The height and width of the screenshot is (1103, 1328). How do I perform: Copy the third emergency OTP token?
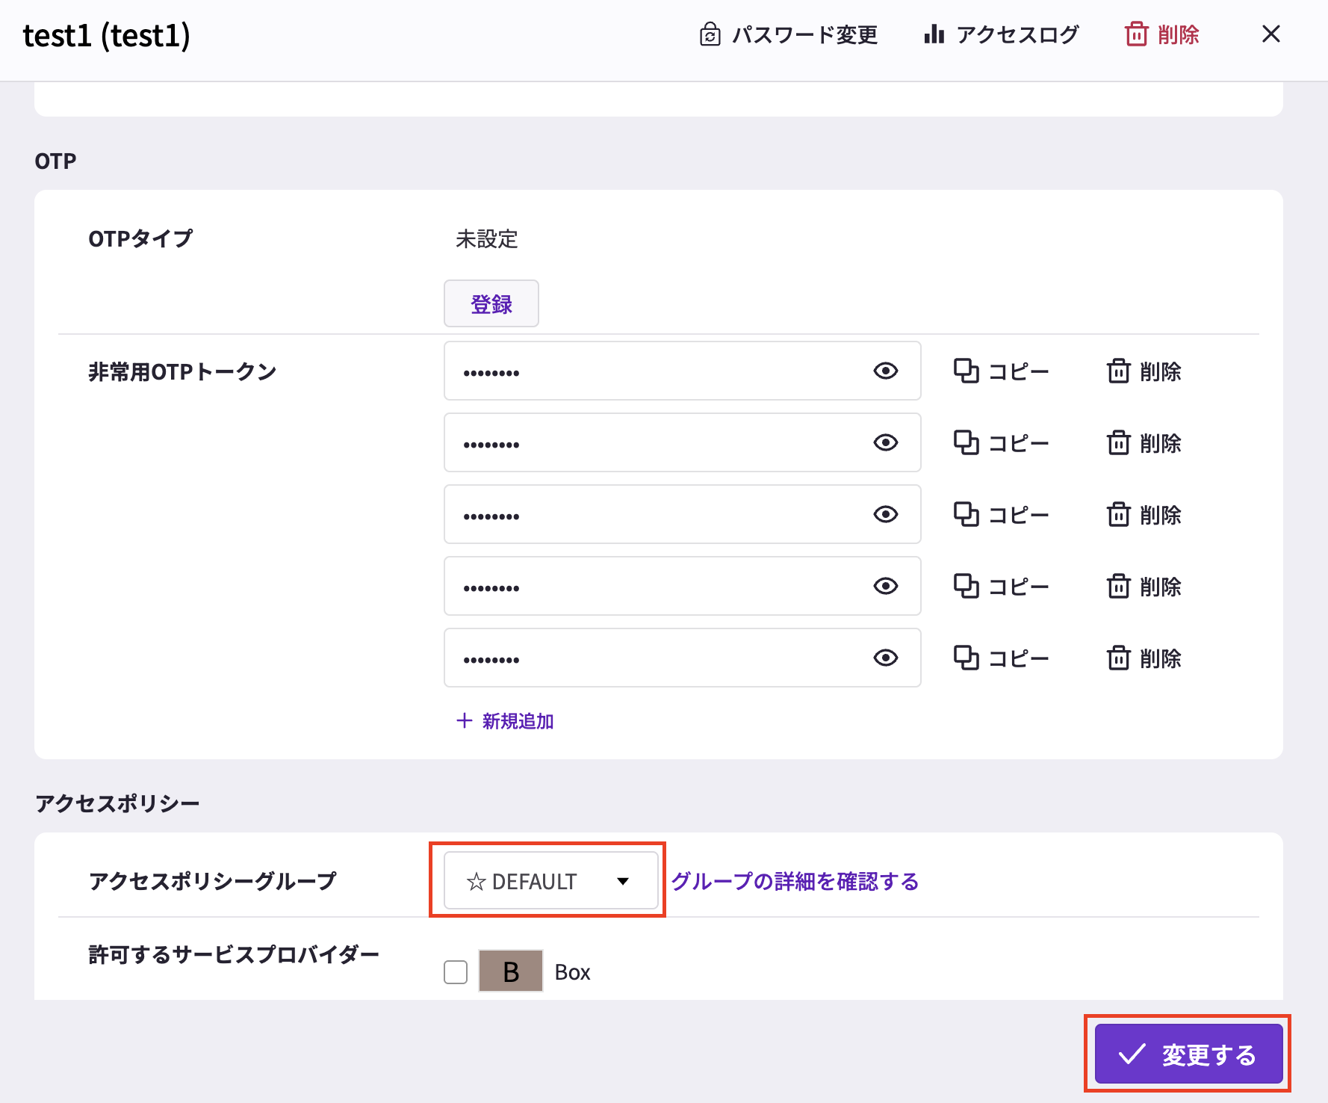click(x=1001, y=515)
